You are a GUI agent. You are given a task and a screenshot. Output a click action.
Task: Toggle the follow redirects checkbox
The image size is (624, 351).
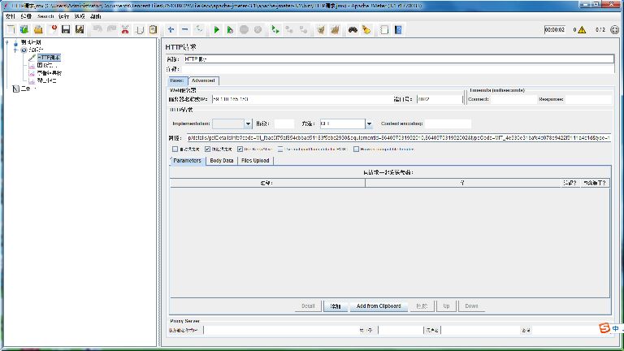pyautogui.click(x=208, y=149)
